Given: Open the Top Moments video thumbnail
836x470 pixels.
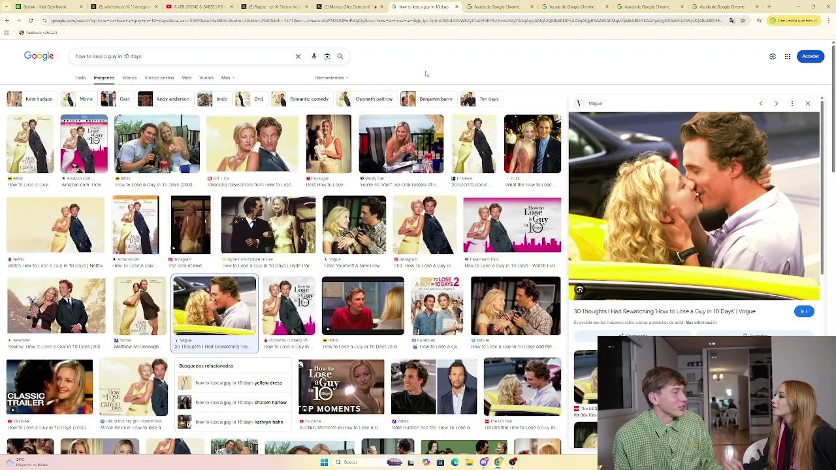Looking at the screenshot, I should [342, 386].
